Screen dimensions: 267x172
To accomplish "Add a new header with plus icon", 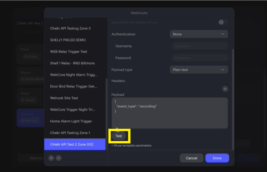I will [x=225, y=89].
